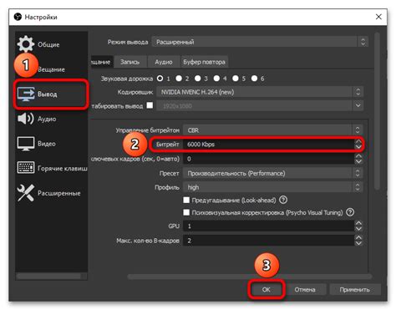The width and height of the screenshot is (396, 310).
Task: Open the high profile dropdown
Action: coord(273,187)
